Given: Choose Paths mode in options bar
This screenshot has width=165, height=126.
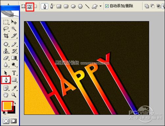Looking at the screenshot, I should coord(30,7).
